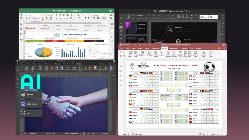The width and height of the screenshot is (249, 140).
Task: Click the OCR button on the image
Action: (31, 113)
